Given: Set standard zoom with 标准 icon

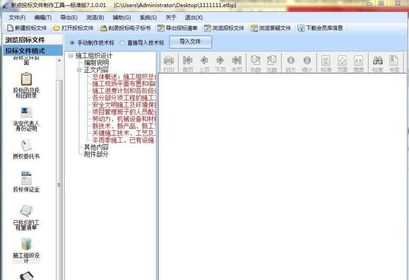Looking at the screenshot, I should 326,60.
